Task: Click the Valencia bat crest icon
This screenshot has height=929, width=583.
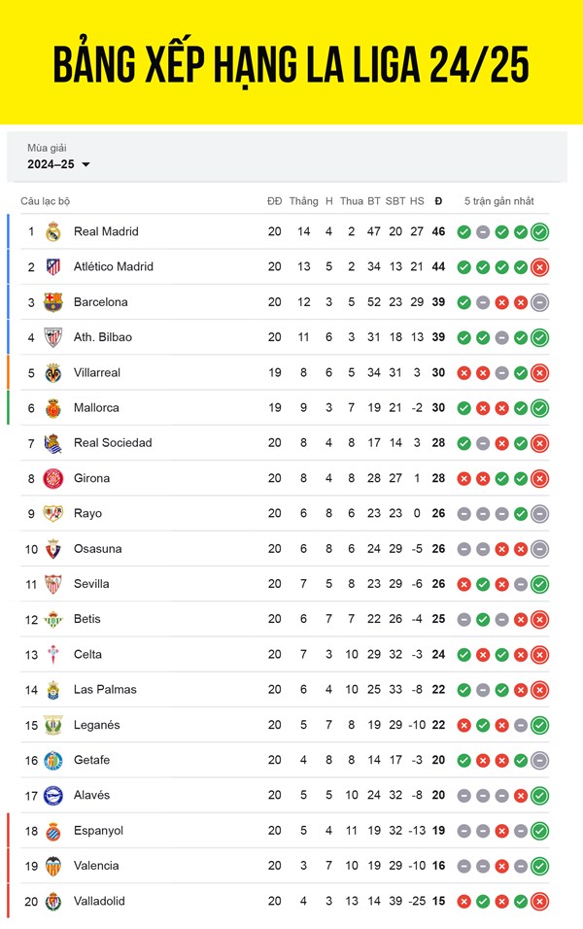Action: 53,866
